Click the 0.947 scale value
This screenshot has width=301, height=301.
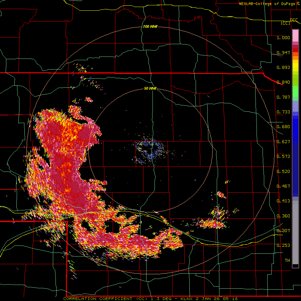pyautogui.click(x=283, y=53)
